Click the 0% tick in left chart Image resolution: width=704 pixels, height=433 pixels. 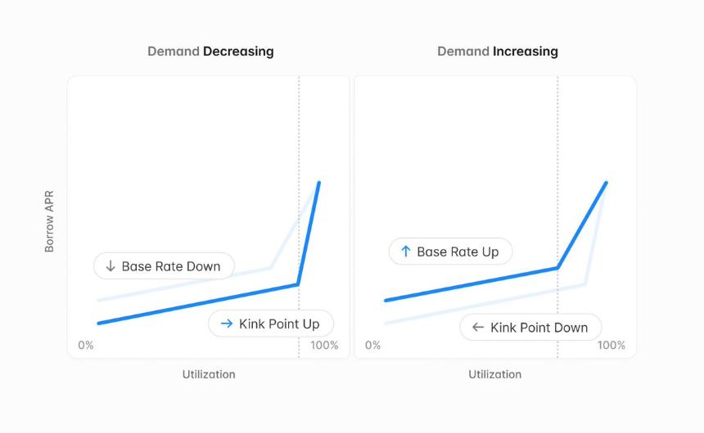coord(86,345)
